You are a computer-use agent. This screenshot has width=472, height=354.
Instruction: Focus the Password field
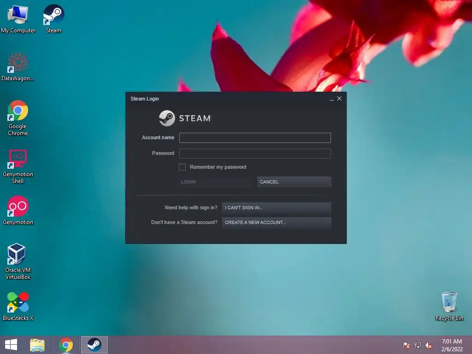pos(255,153)
